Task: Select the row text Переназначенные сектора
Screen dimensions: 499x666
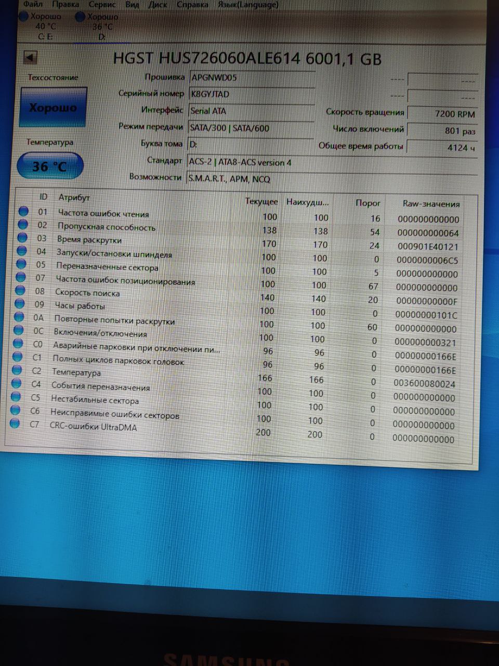Action: (107, 267)
